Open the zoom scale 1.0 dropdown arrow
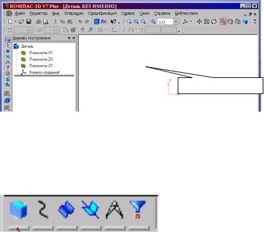 176,22
